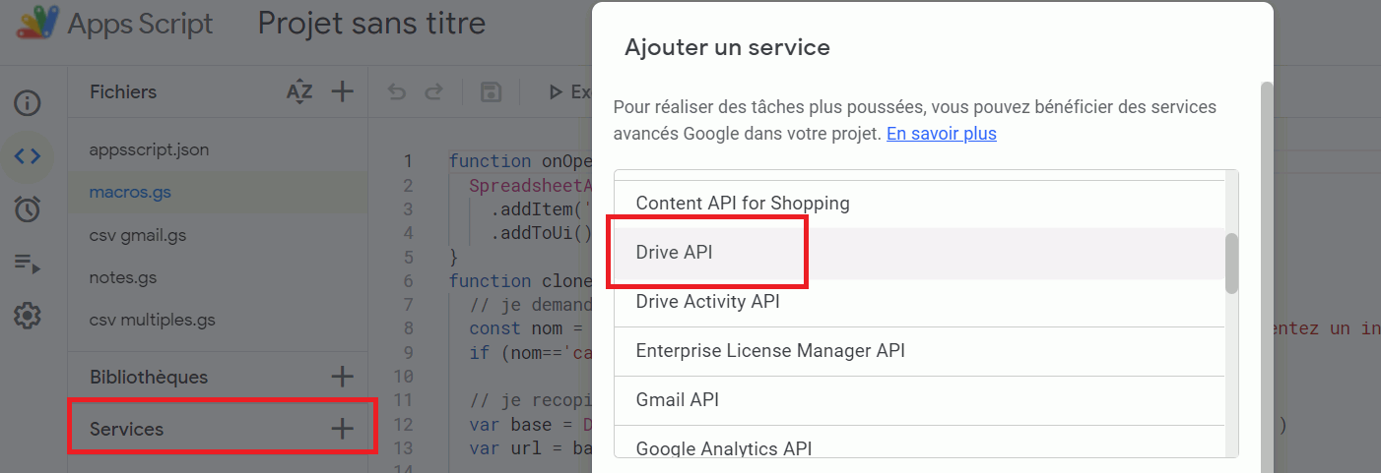Click the Redo arrow in editor toolbar
The image size is (1381, 473).
pyautogui.click(x=433, y=92)
